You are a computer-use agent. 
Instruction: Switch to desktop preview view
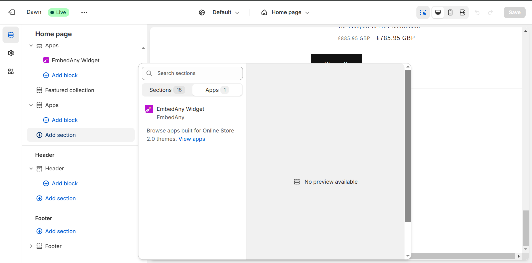(x=438, y=12)
